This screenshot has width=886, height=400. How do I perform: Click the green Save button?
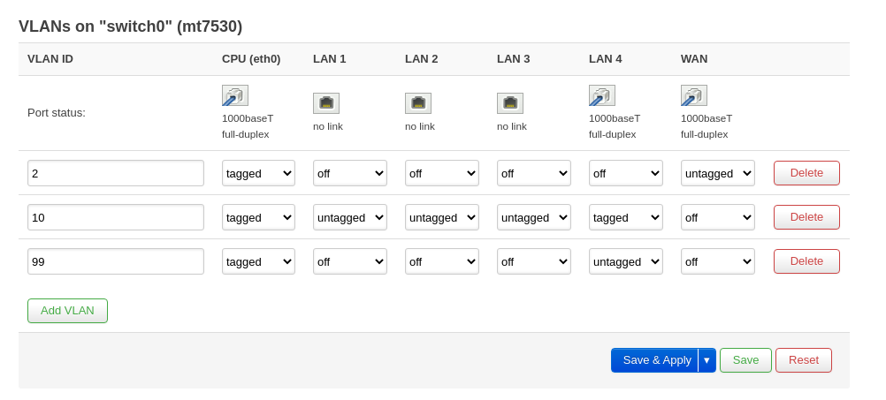tap(745, 360)
